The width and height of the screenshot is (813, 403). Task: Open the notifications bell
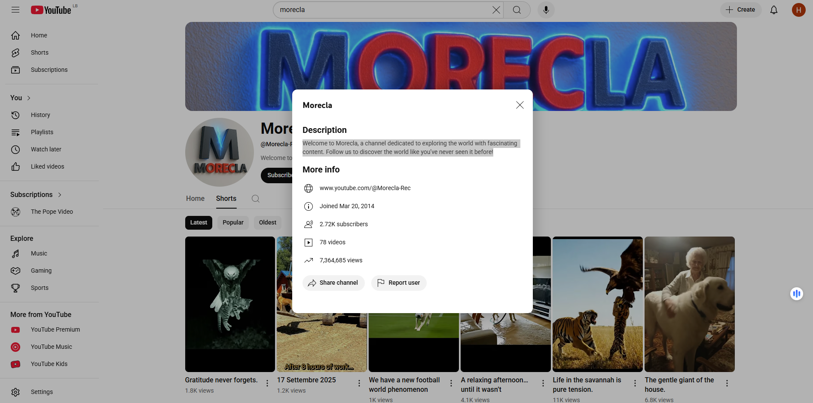774,10
